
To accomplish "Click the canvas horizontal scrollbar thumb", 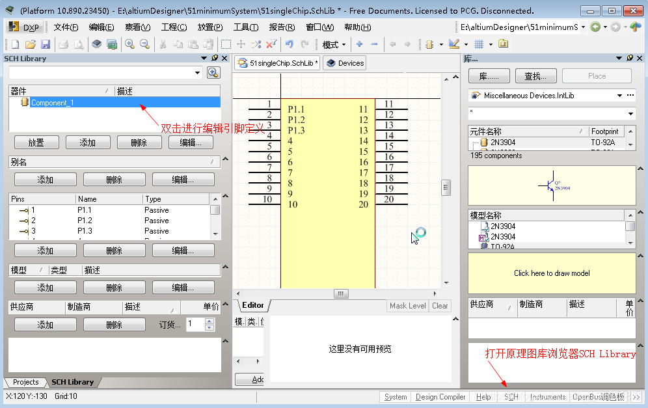I will coord(341,294).
